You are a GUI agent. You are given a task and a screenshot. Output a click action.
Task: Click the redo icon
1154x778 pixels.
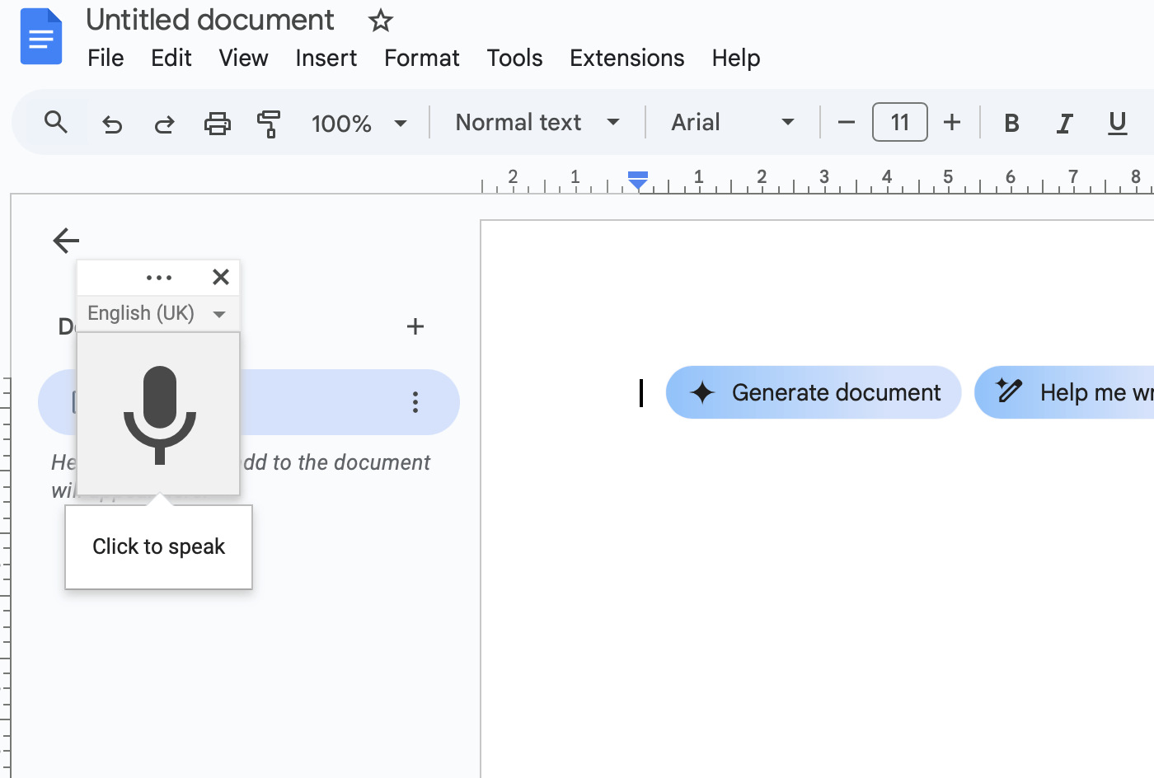coord(164,122)
